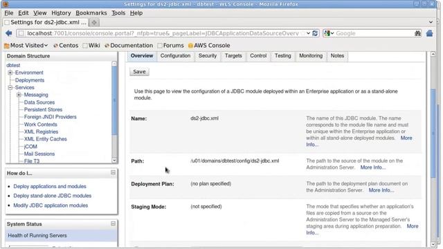Screen dimensions: 443x249
Task: Open Mail Sessions tree link
Action: [x=39, y=154]
